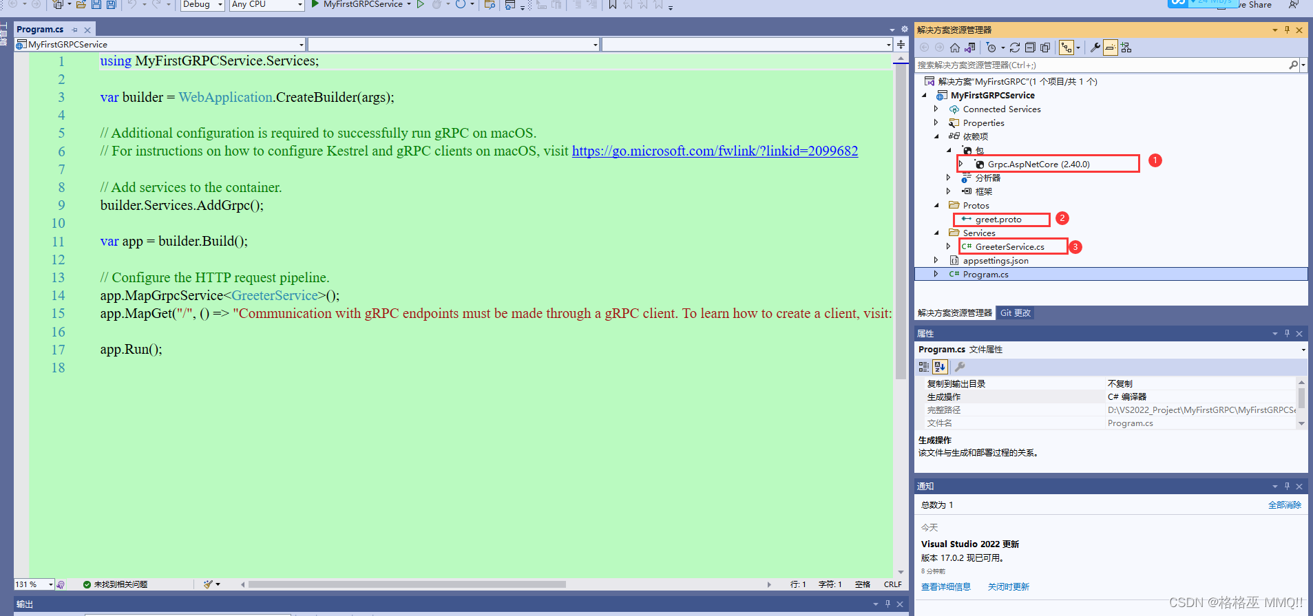Click the restart circular arrow icon
1313x616 pixels.
461,4
